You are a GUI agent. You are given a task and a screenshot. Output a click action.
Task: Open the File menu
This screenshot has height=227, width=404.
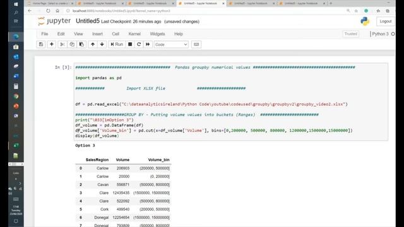[45, 33]
